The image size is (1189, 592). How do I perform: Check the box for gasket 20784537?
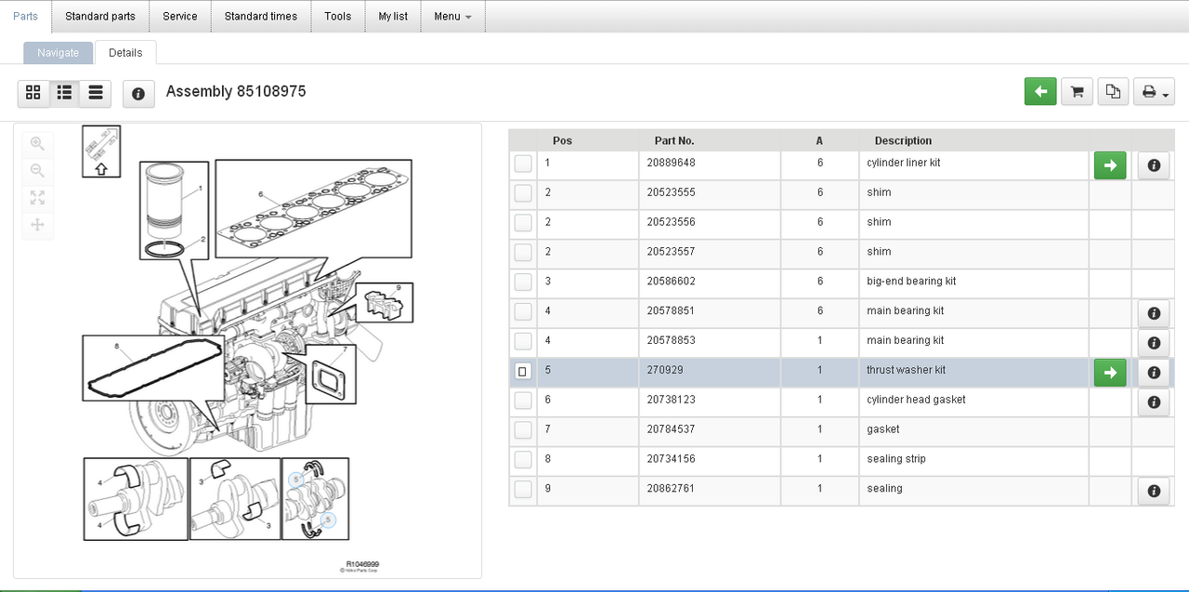[523, 430]
